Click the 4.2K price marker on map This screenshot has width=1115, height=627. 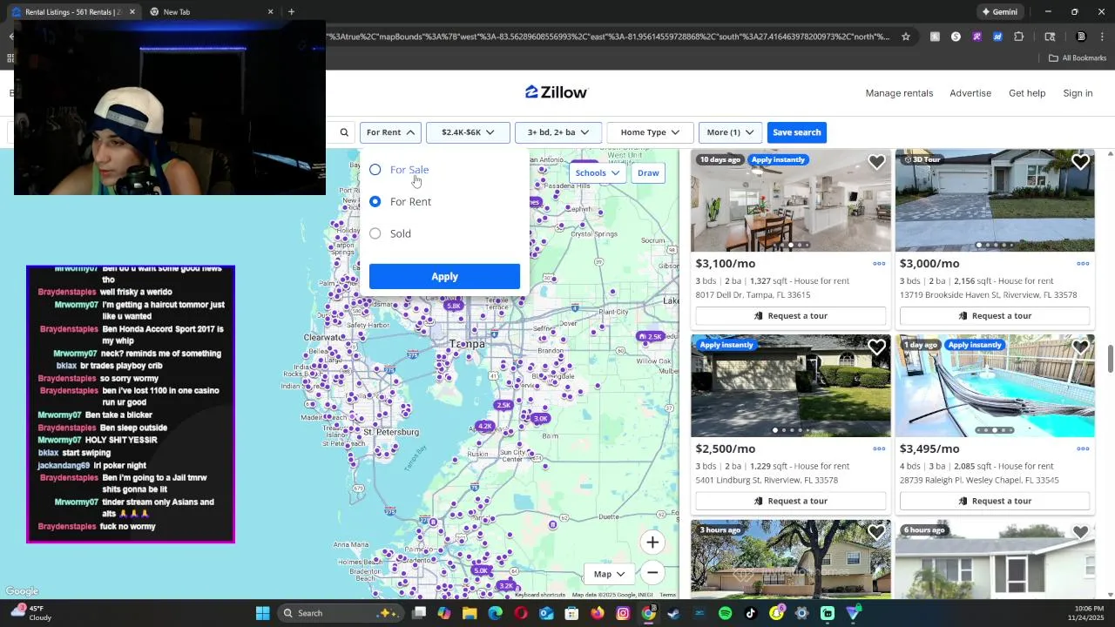[x=485, y=427]
